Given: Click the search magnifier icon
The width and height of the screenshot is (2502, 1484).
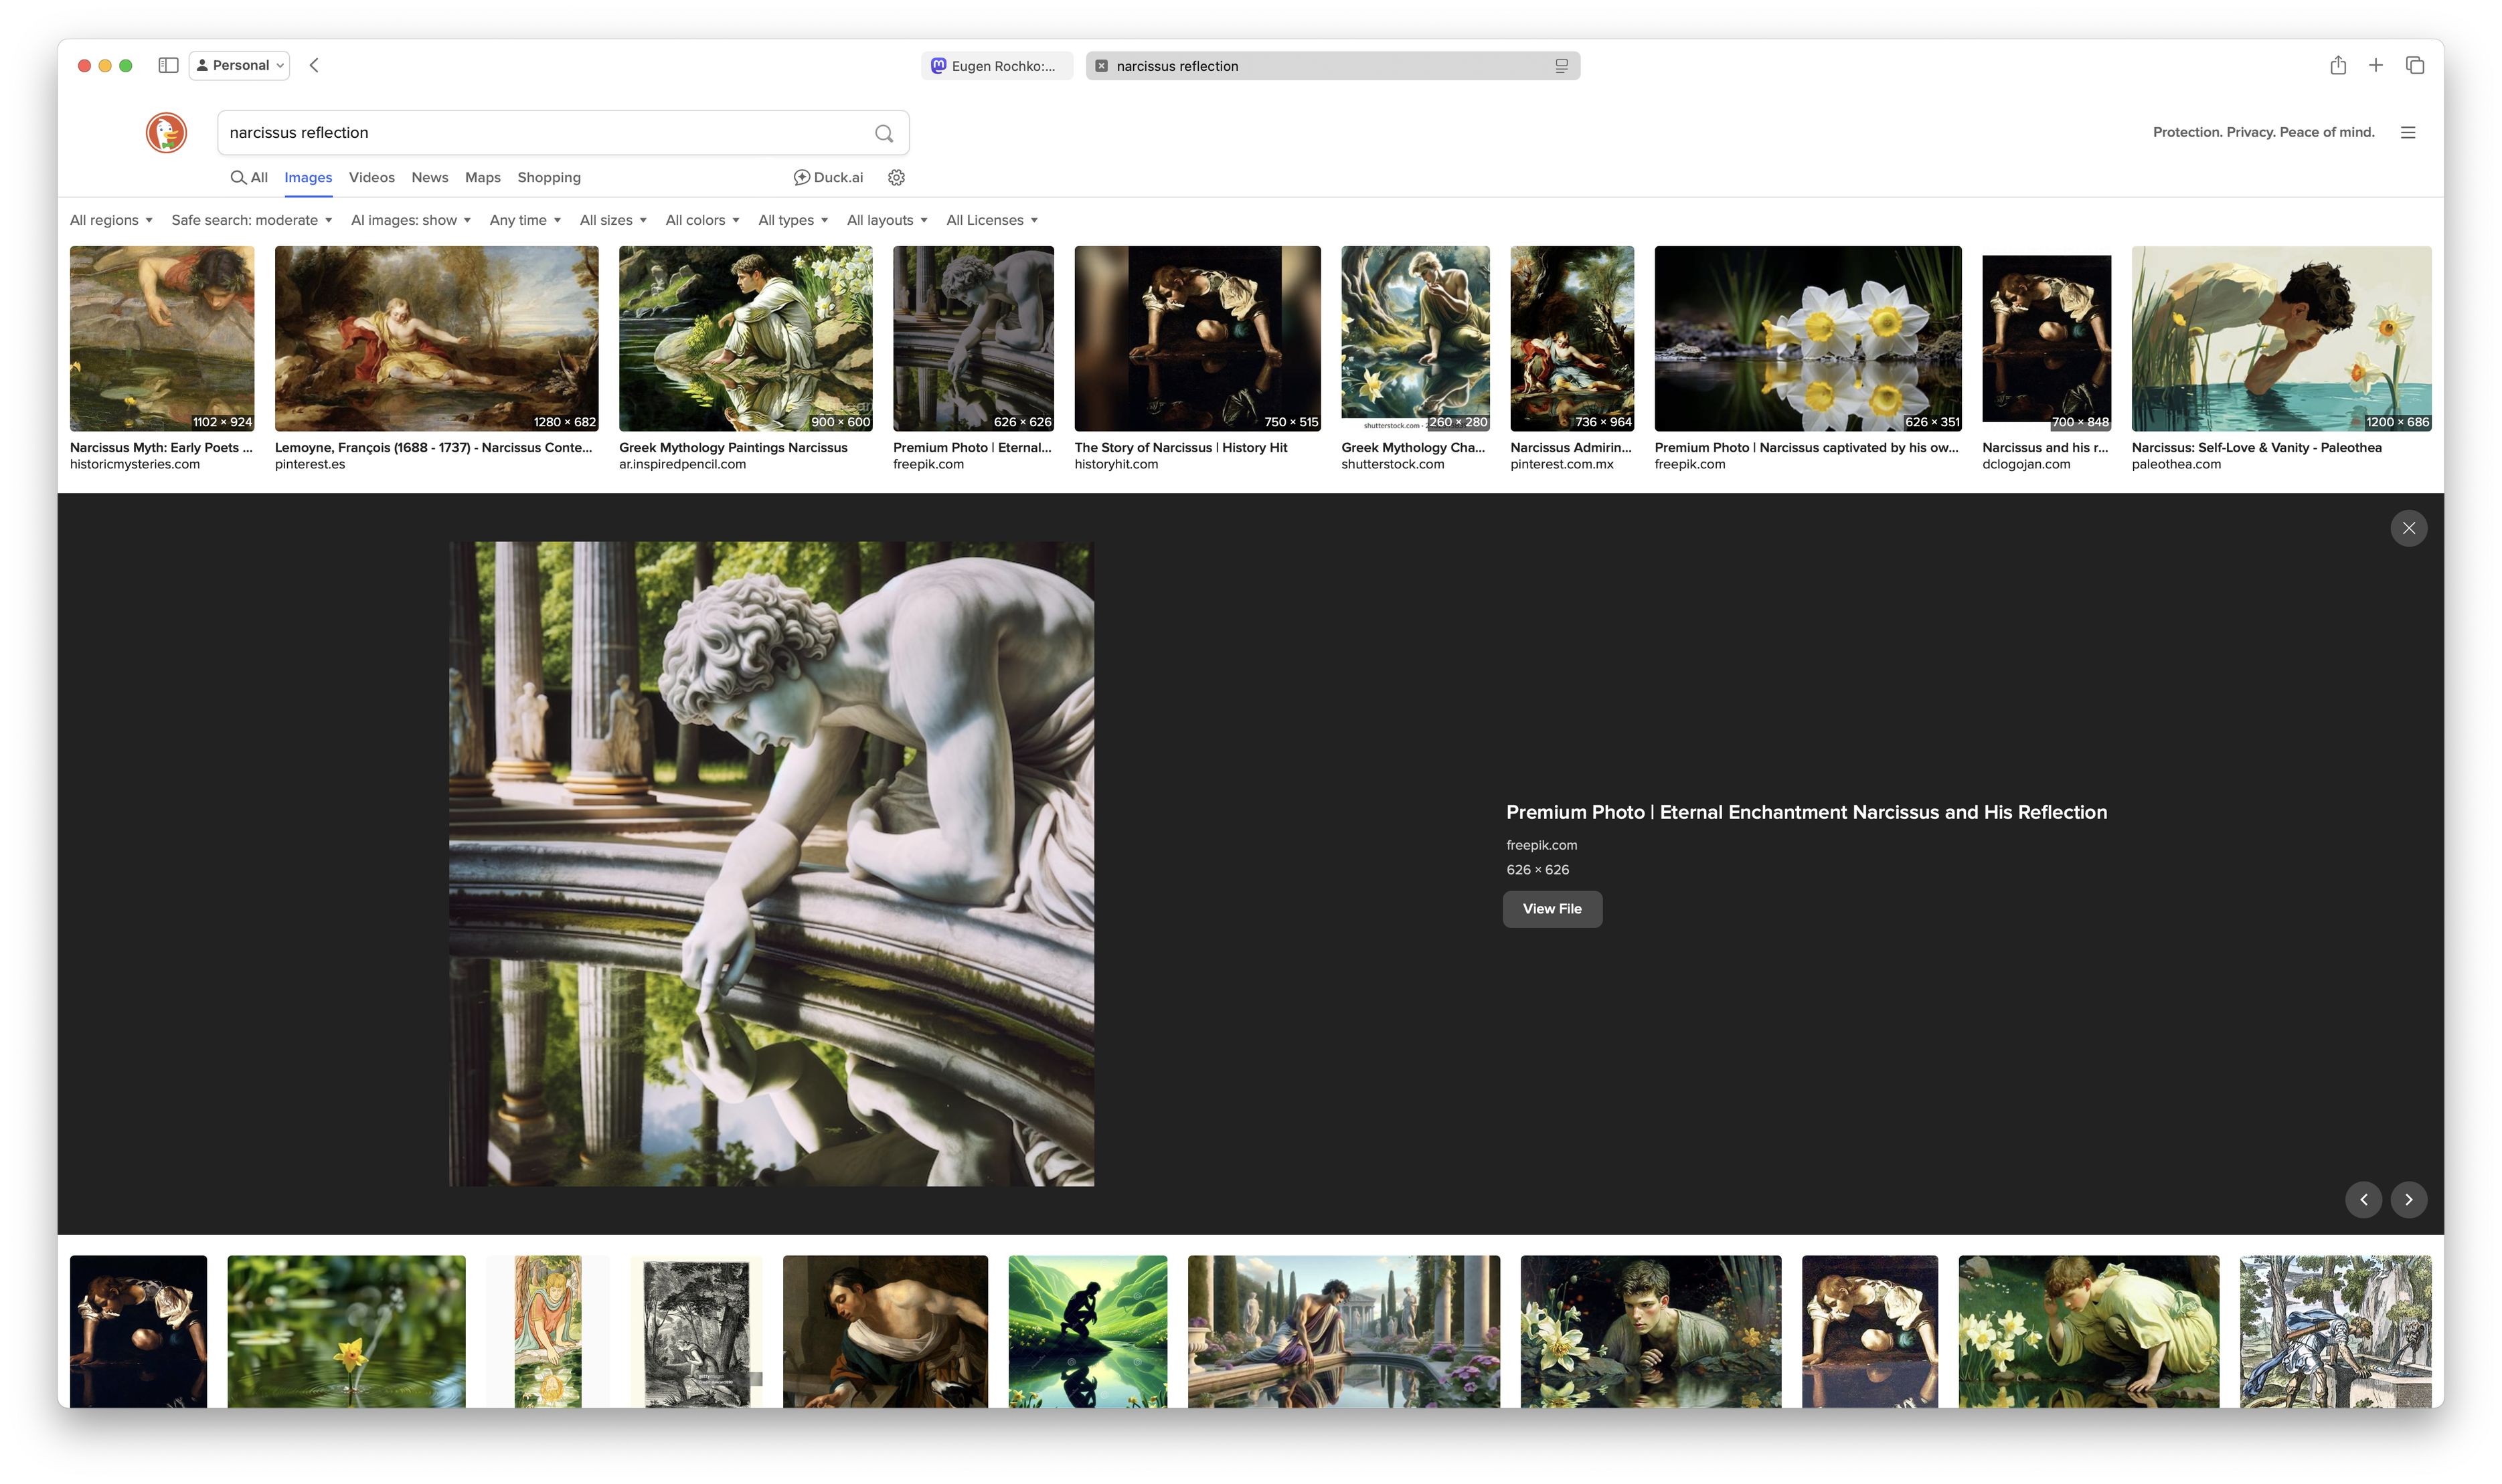Looking at the screenshot, I should (884, 133).
